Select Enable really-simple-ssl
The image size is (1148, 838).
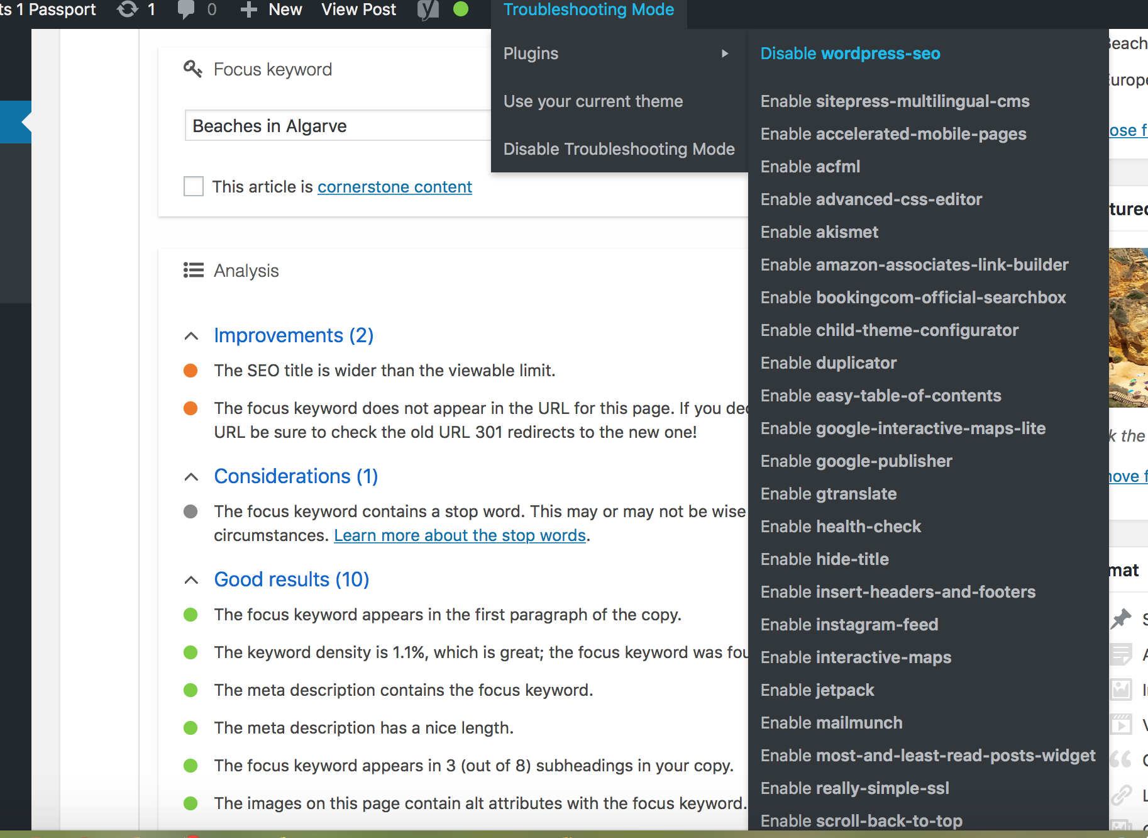[x=855, y=788]
